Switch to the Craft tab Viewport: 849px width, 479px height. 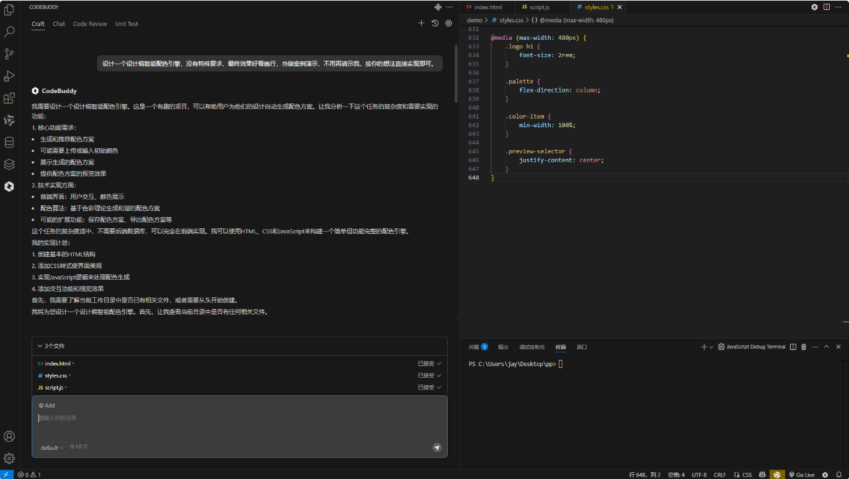click(38, 24)
